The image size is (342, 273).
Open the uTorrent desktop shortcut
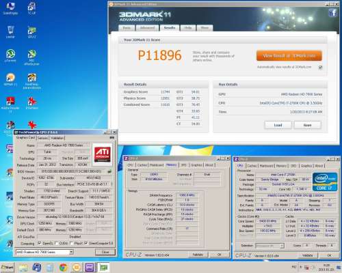click(x=10, y=56)
